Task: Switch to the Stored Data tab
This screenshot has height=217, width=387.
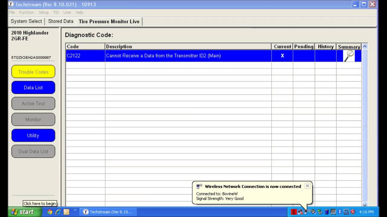Action: [x=61, y=21]
